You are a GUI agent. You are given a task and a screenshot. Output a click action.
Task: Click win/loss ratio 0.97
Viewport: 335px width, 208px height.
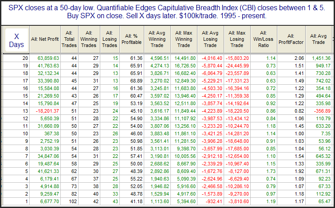tap(271, 194)
